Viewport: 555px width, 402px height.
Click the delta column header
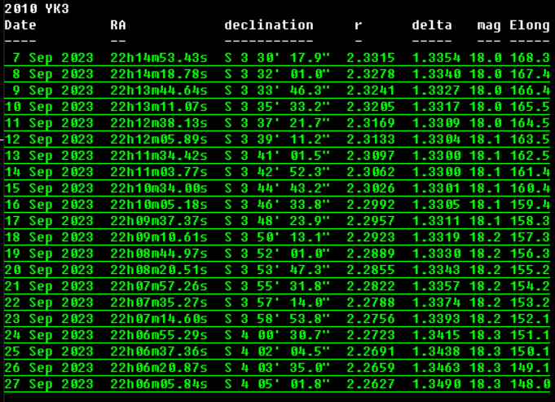click(x=432, y=25)
